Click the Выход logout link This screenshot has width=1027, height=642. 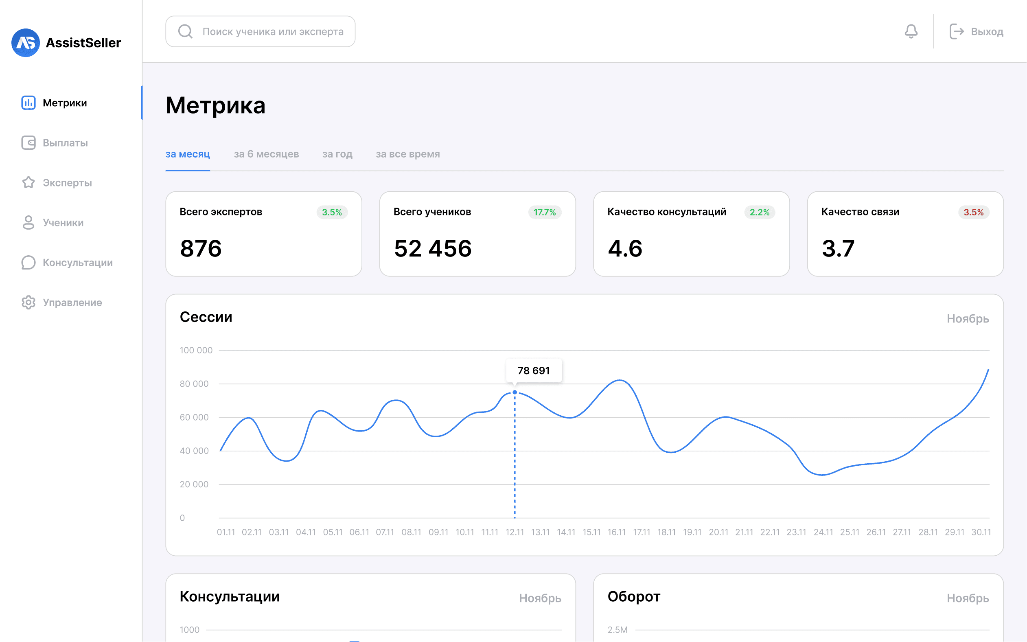[x=976, y=31]
